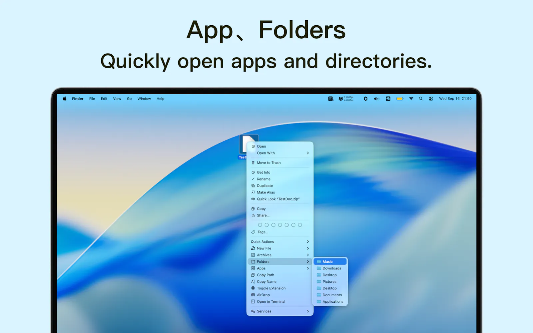
Task: Select Quick Look “TestDoc.zip”
Action: [280, 199]
